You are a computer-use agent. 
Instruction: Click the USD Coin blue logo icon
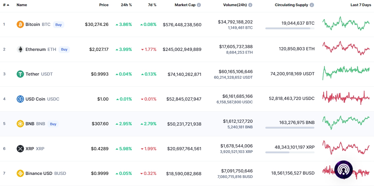click(x=20, y=99)
